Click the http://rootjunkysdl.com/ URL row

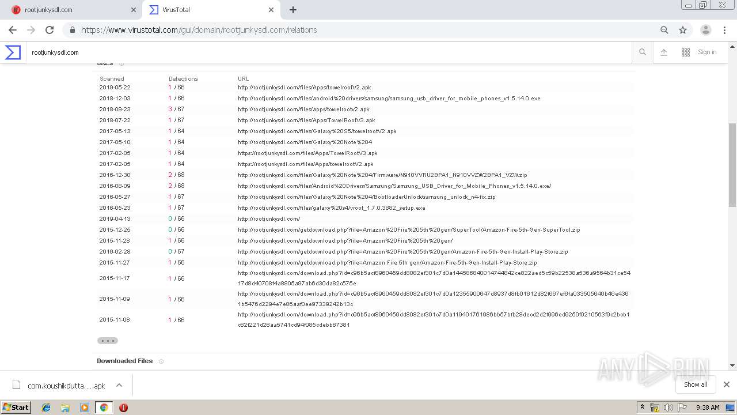coord(269,219)
